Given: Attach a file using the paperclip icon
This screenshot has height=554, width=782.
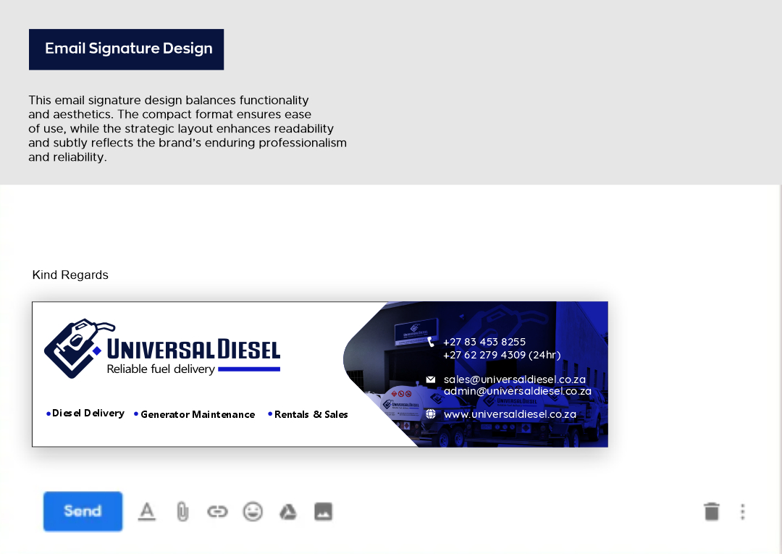Looking at the screenshot, I should tap(182, 512).
